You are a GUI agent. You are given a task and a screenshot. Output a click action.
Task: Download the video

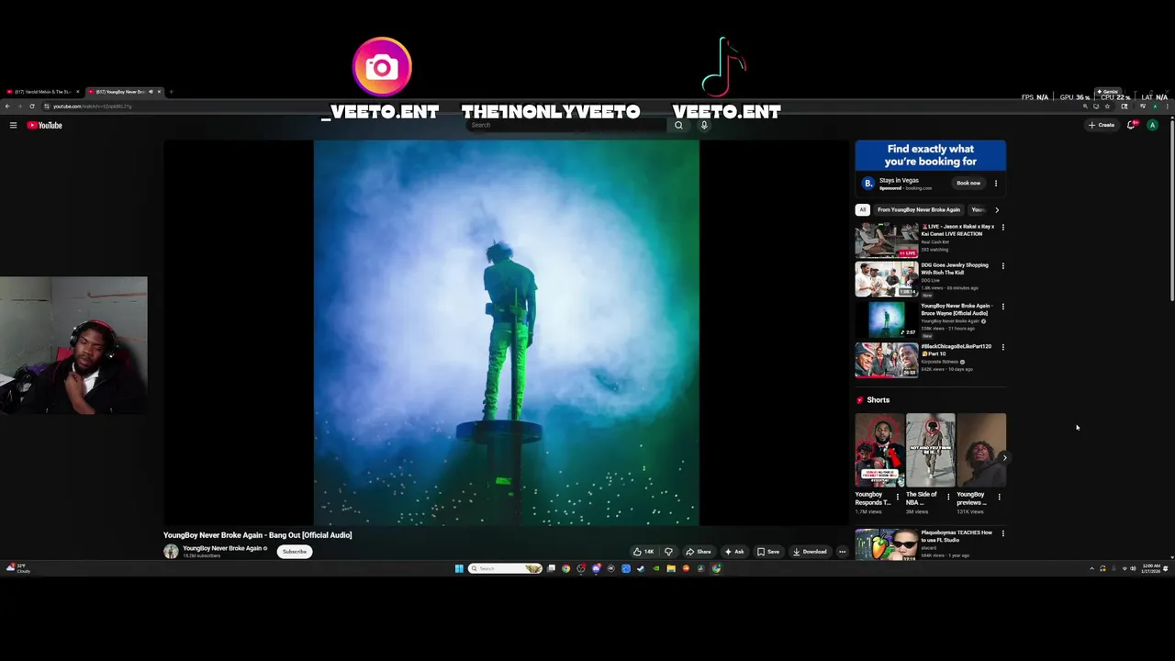811,552
